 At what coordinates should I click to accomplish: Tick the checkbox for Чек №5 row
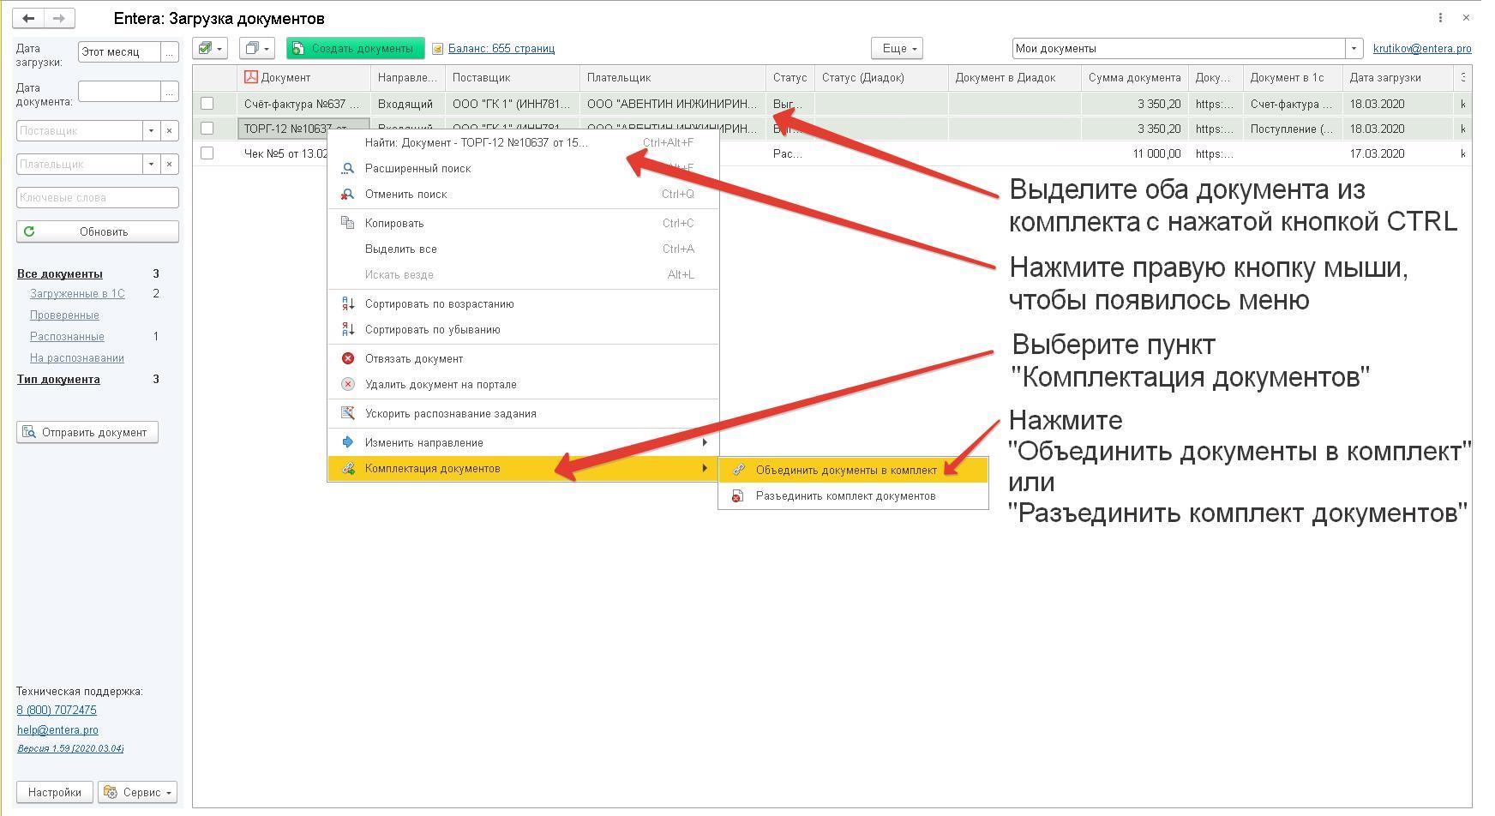point(207,153)
